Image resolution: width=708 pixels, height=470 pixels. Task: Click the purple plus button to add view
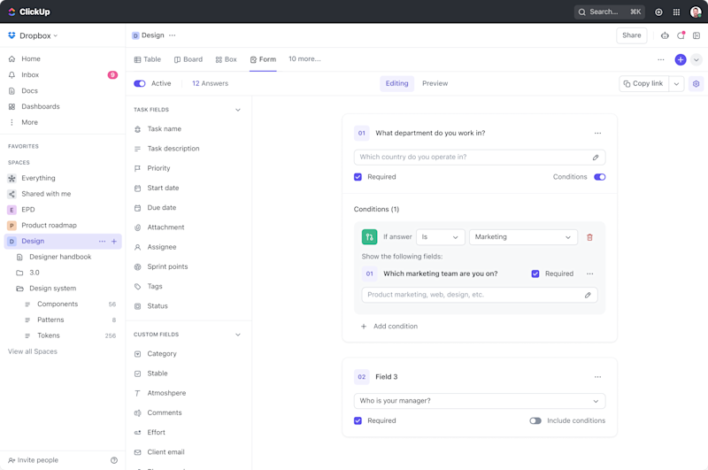click(x=680, y=59)
